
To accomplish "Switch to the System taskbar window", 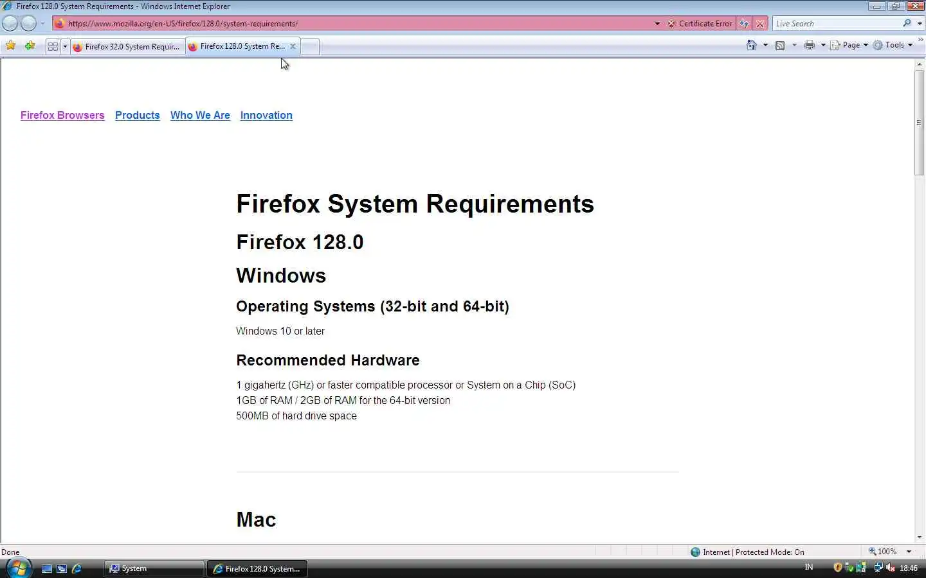I will 154,568.
